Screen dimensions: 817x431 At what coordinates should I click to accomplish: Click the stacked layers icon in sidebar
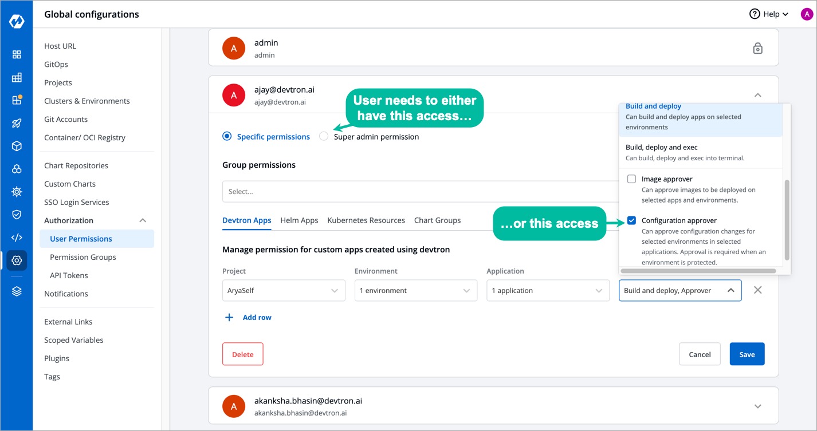17,291
